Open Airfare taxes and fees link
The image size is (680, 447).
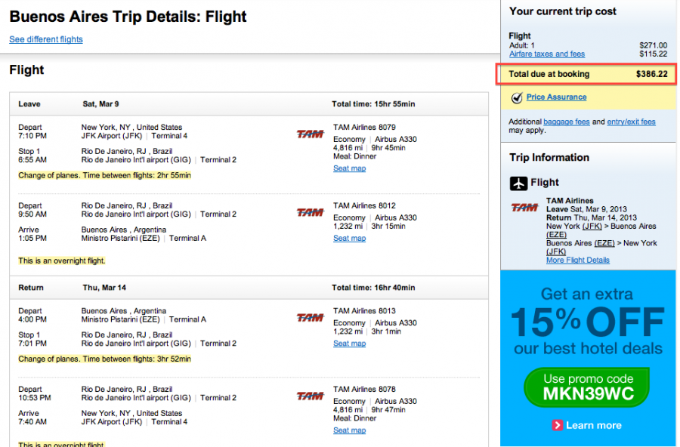(x=547, y=54)
